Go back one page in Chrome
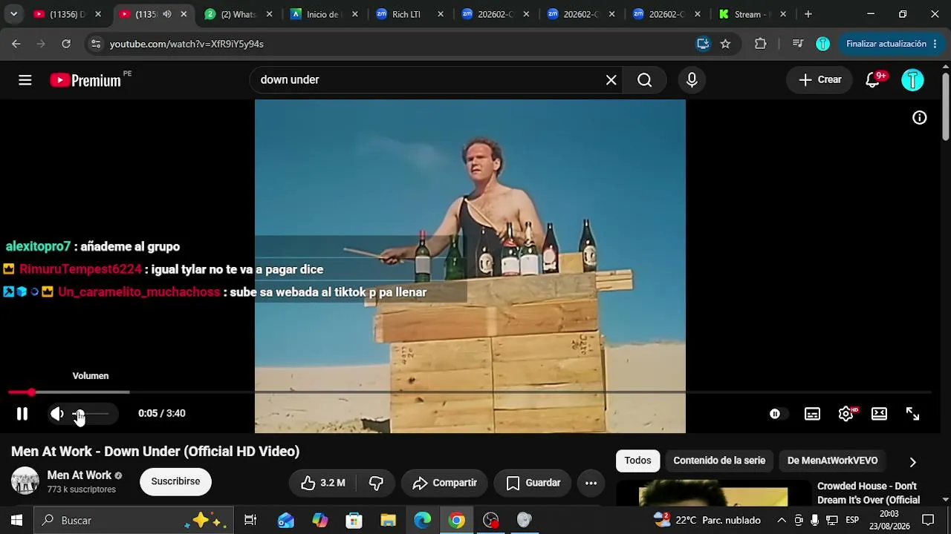The image size is (951, 534). [16, 44]
